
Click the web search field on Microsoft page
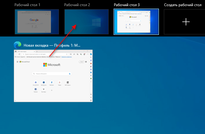click(52, 74)
